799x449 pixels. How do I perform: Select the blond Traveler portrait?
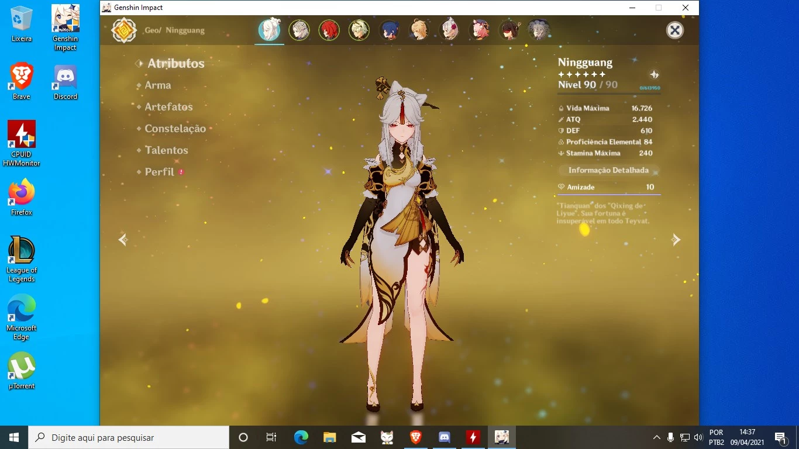pos(419,30)
